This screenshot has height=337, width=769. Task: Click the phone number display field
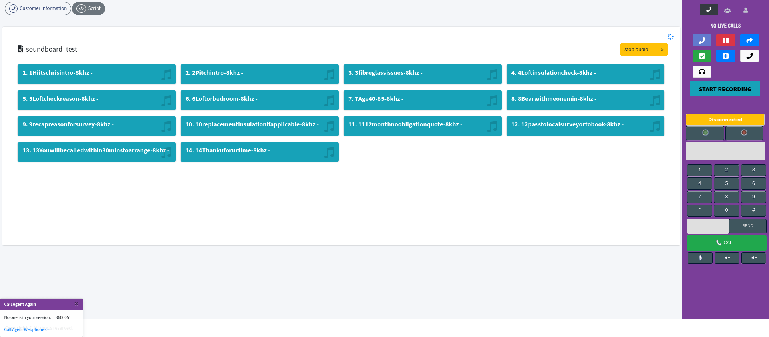(x=725, y=151)
